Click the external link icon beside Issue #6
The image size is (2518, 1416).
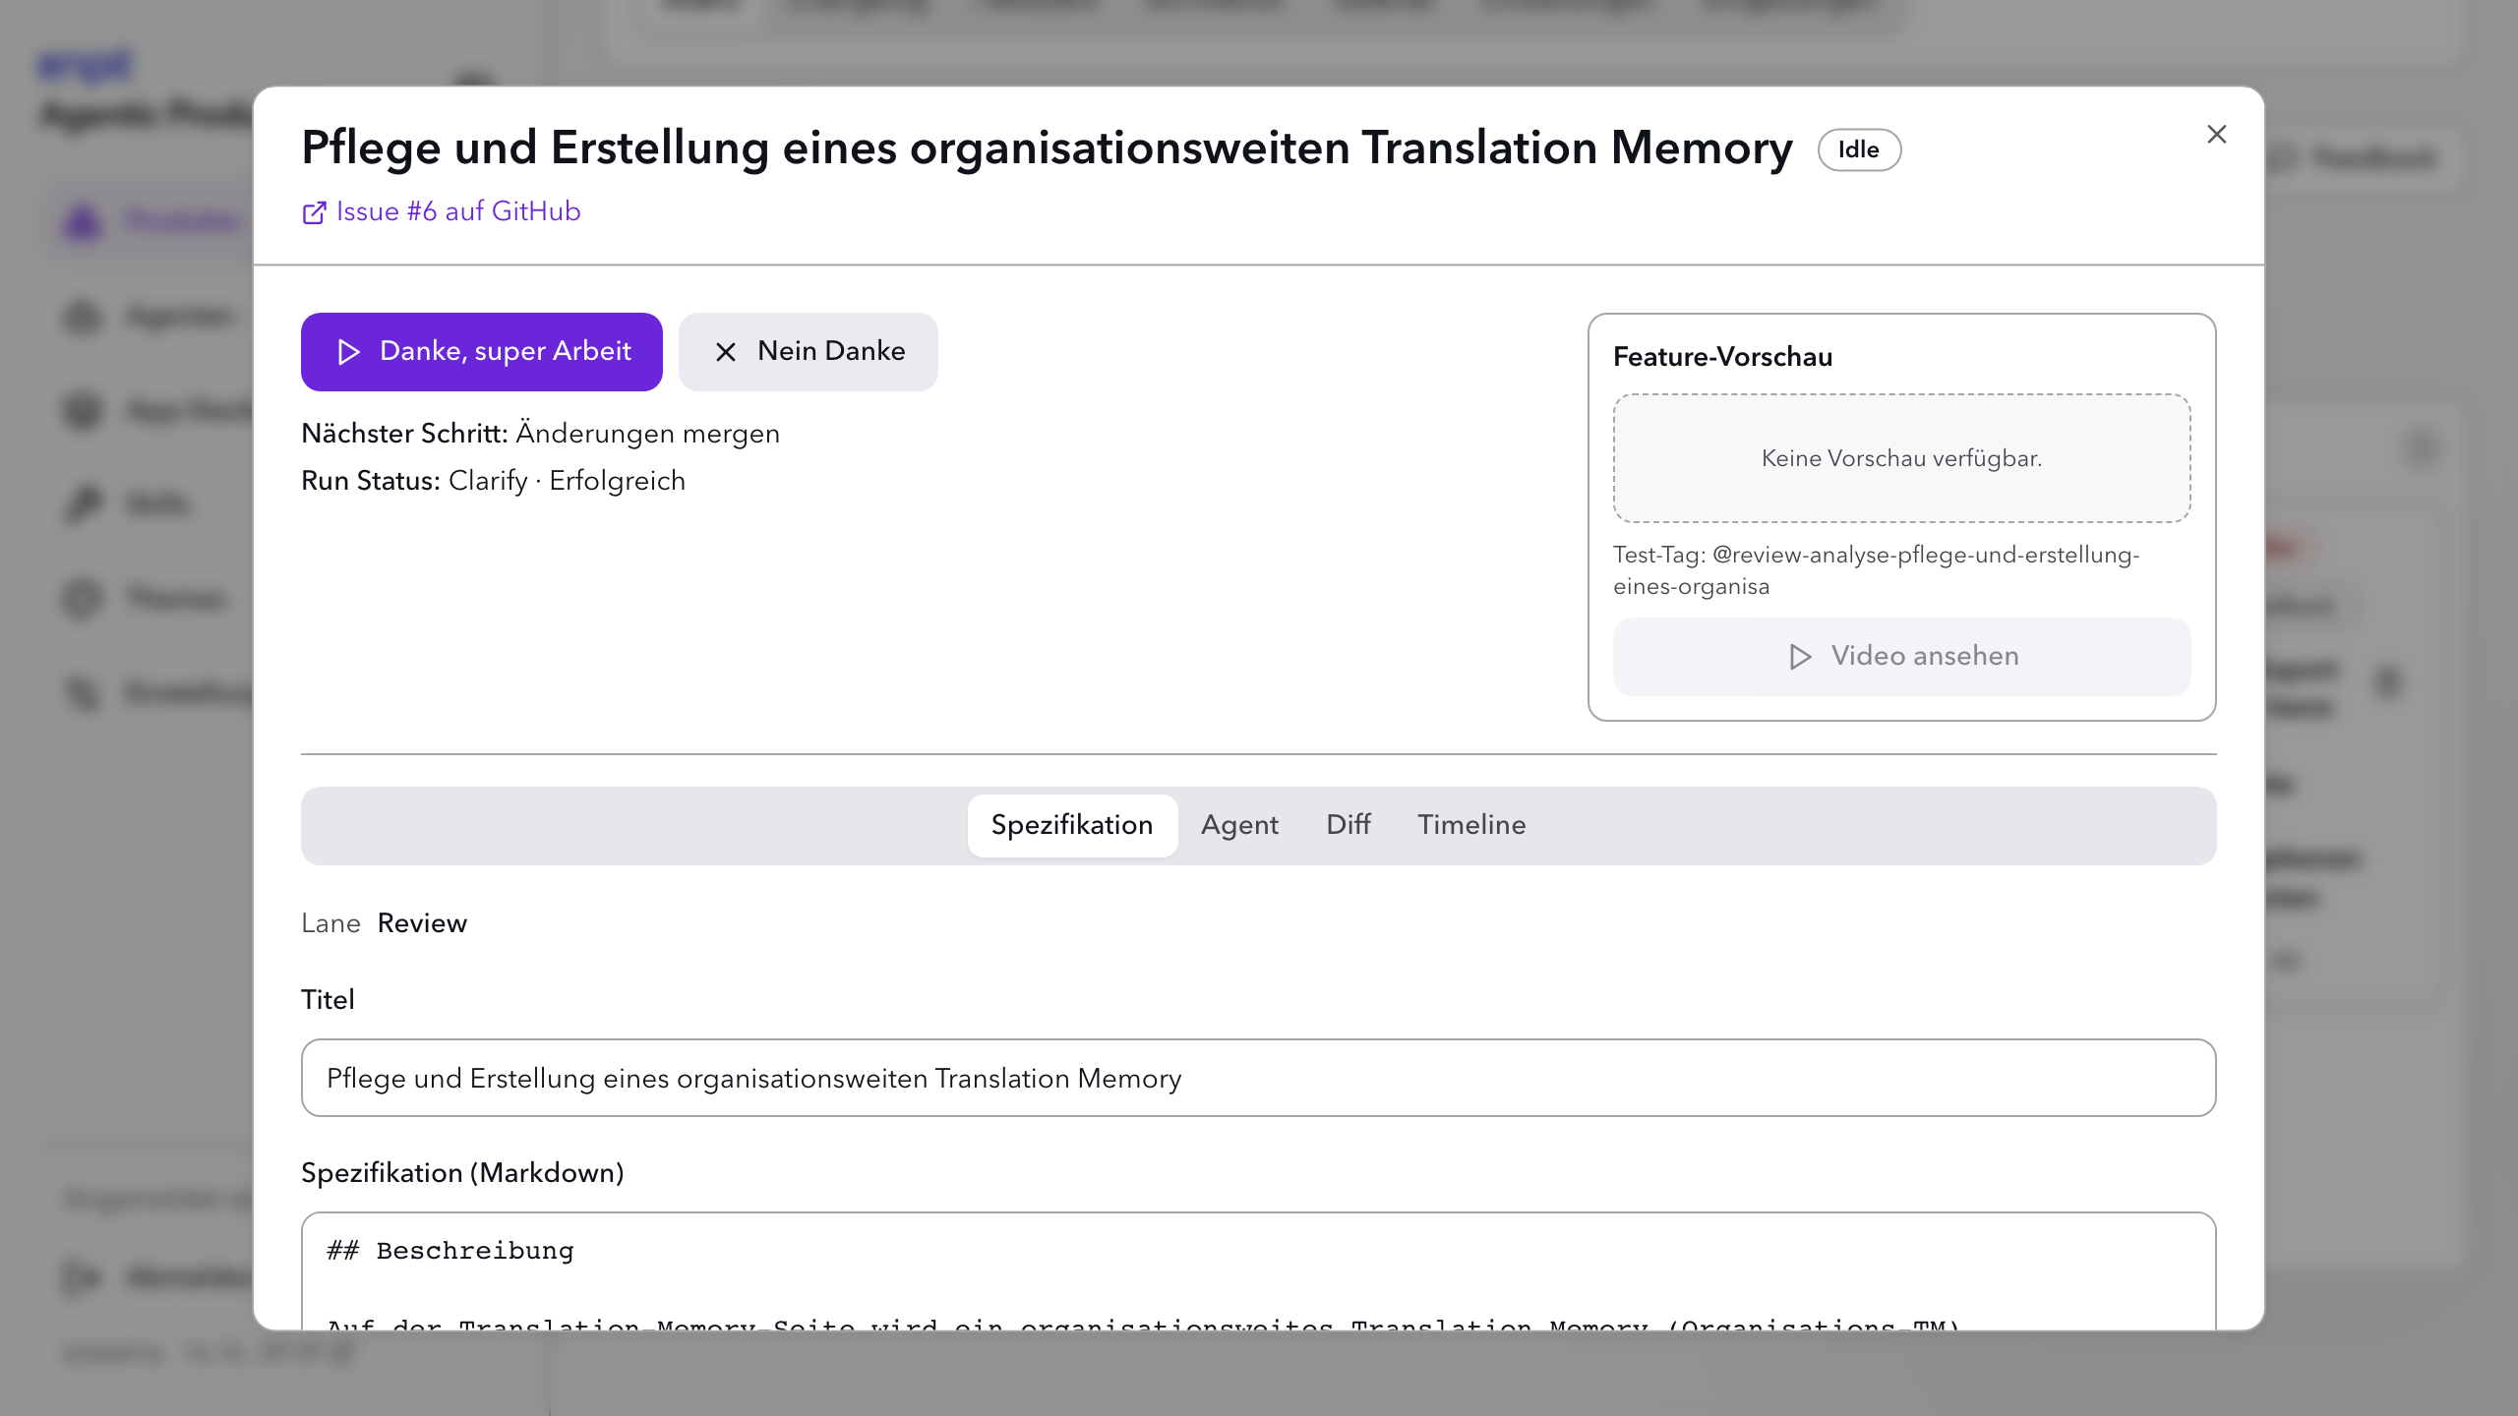pyautogui.click(x=314, y=212)
